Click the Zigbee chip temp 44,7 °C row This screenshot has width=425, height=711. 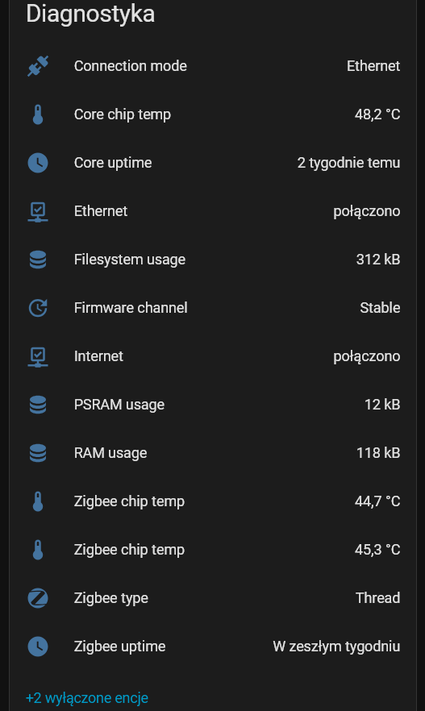click(213, 501)
